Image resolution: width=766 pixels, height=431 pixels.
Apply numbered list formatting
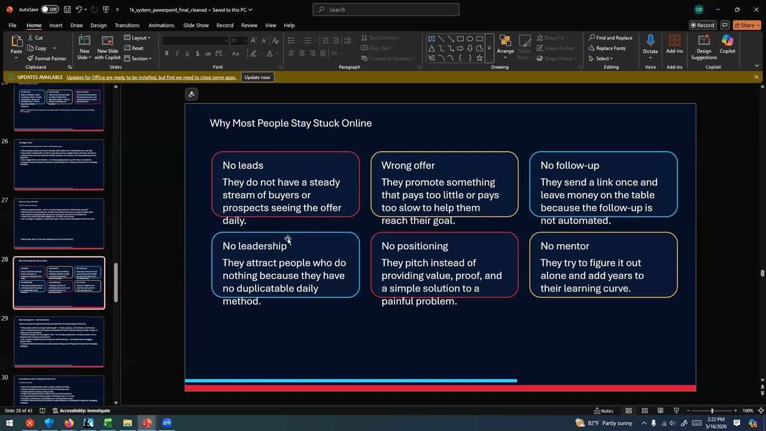(308, 41)
